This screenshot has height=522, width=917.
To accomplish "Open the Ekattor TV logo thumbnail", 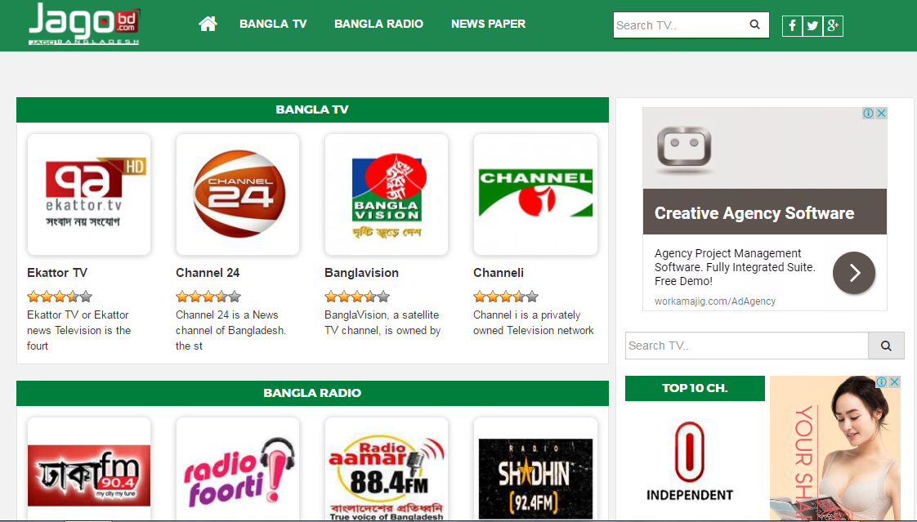I will click(89, 194).
